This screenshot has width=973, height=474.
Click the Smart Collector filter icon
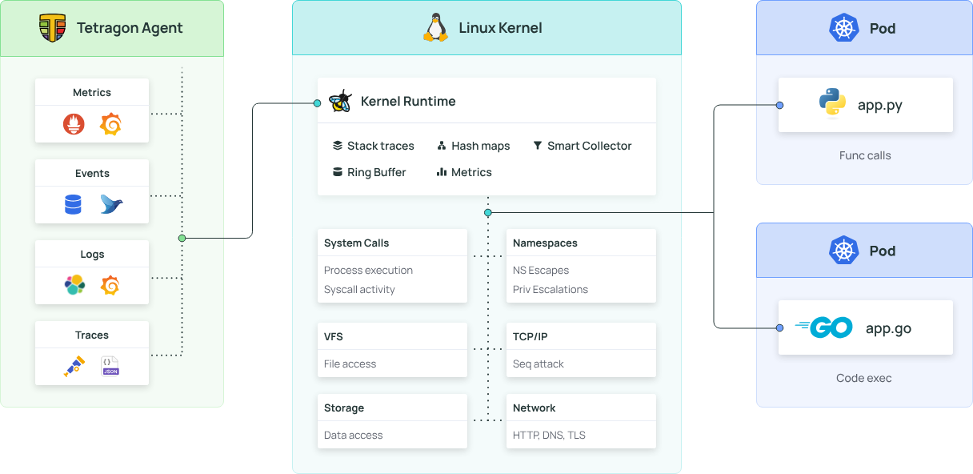pos(537,146)
